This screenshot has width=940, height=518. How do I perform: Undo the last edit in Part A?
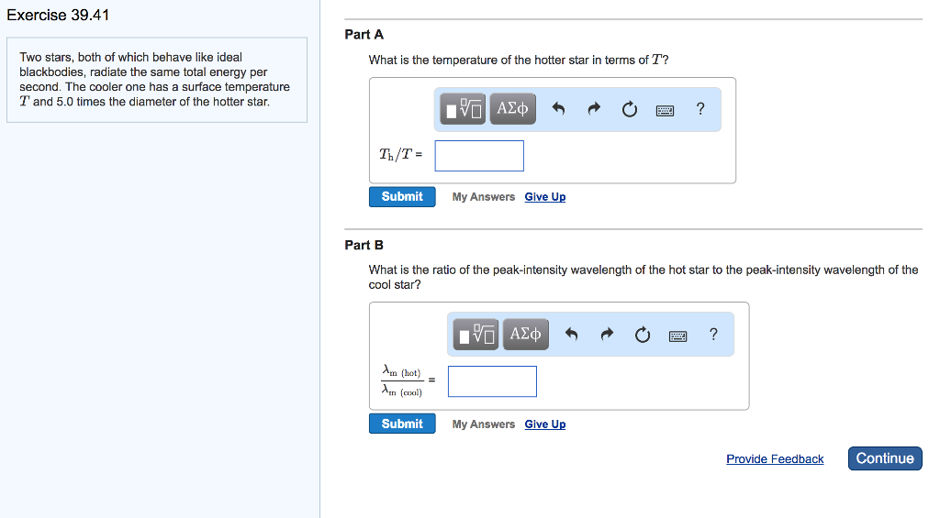coord(557,110)
